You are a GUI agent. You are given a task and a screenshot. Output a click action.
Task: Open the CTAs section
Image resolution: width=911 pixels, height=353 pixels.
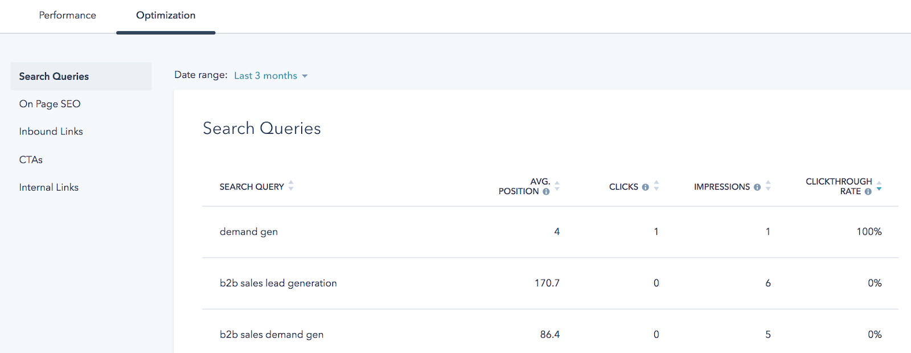coord(31,159)
